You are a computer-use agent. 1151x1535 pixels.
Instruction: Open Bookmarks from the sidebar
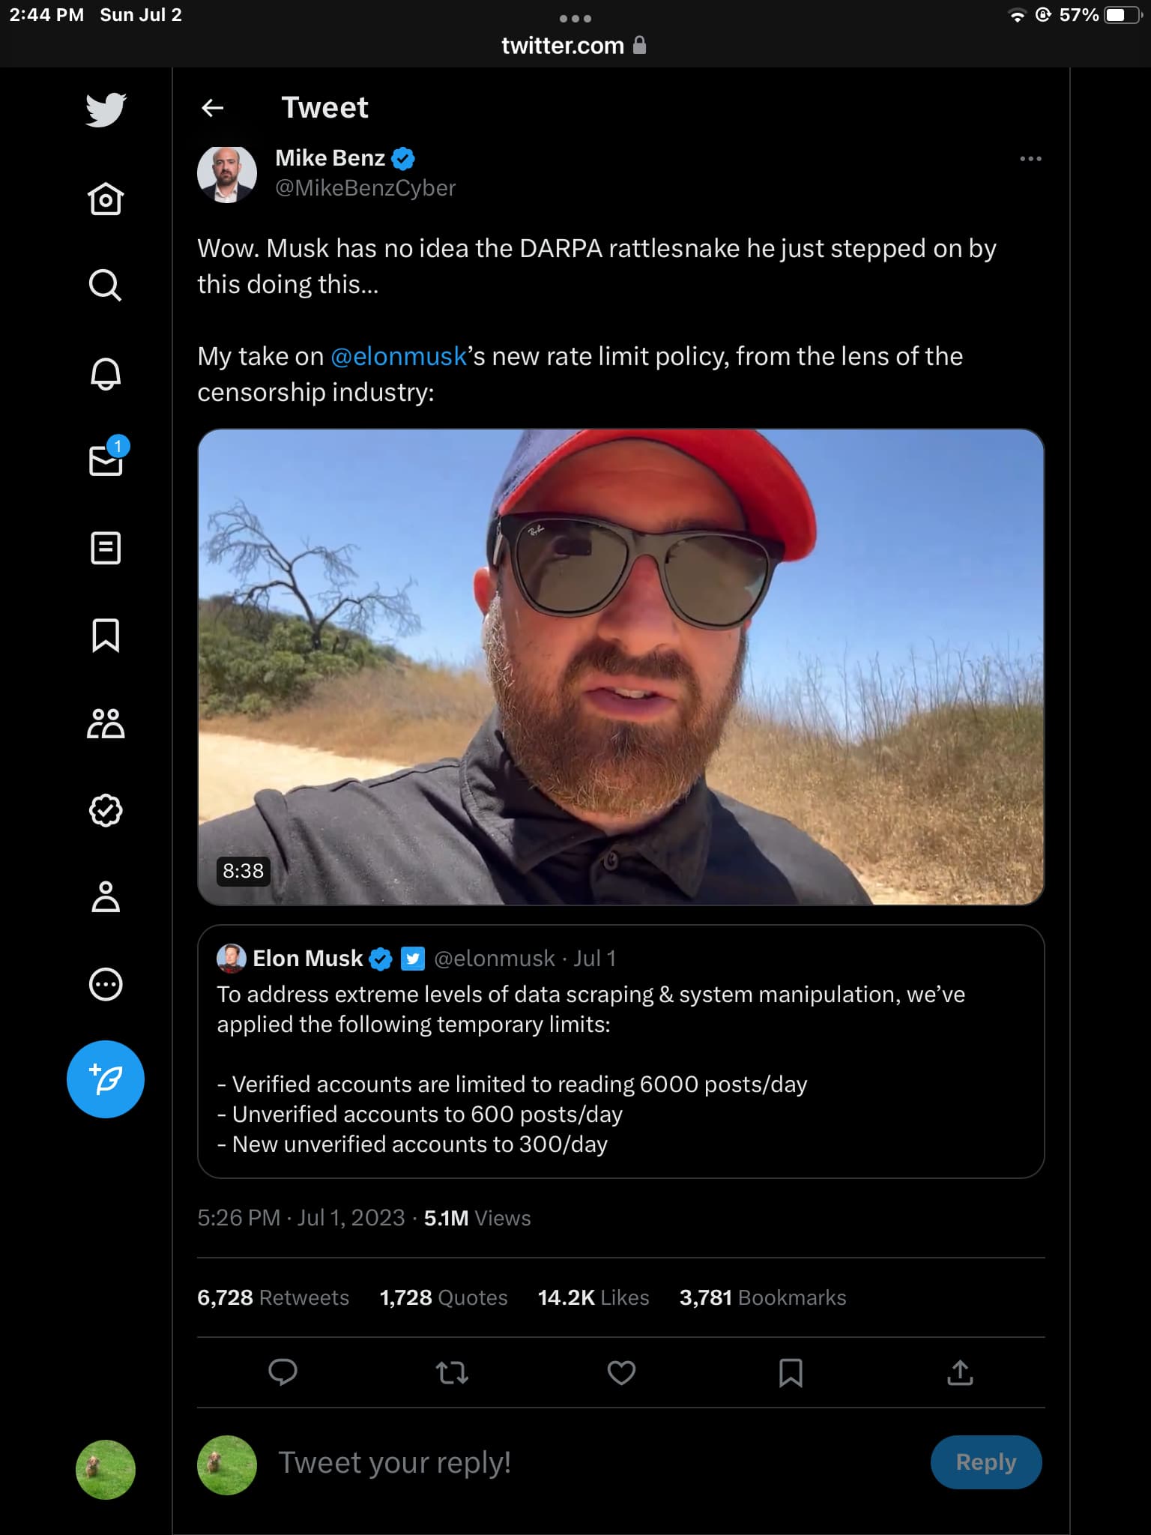coord(106,636)
